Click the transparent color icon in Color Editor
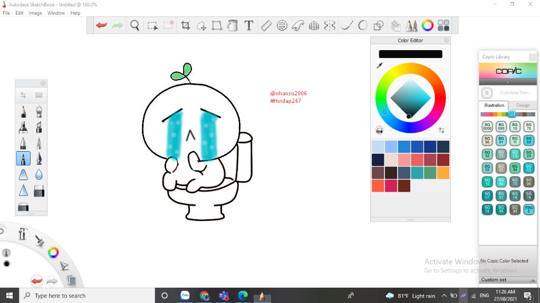Screen dimensions: 540x303 click(x=379, y=130)
